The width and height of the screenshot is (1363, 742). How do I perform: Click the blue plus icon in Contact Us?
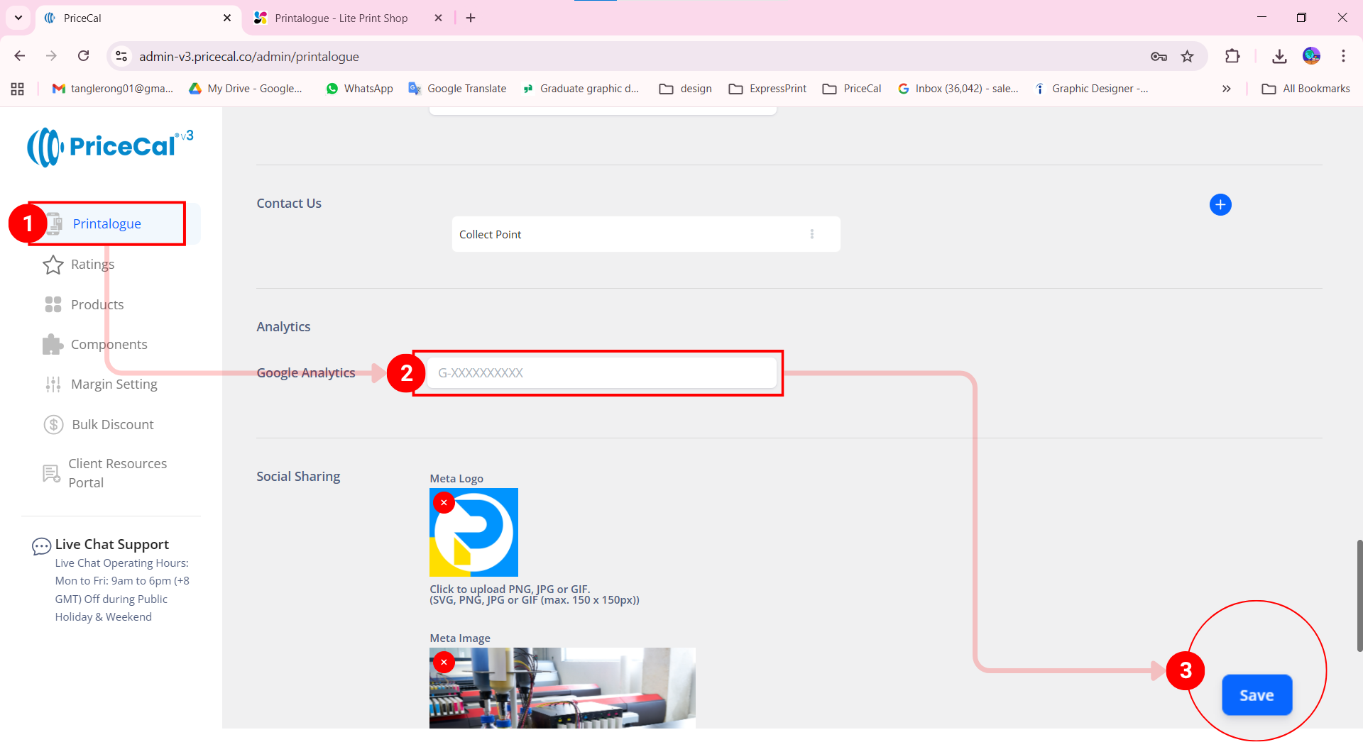pos(1220,205)
